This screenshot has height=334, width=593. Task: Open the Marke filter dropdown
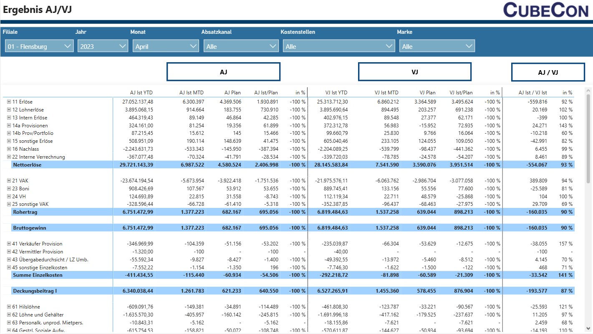pos(437,46)
